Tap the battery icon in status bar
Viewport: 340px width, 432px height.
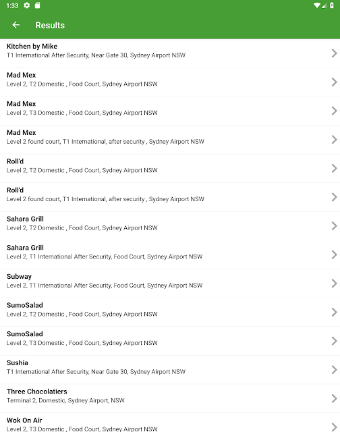point(332,5)
